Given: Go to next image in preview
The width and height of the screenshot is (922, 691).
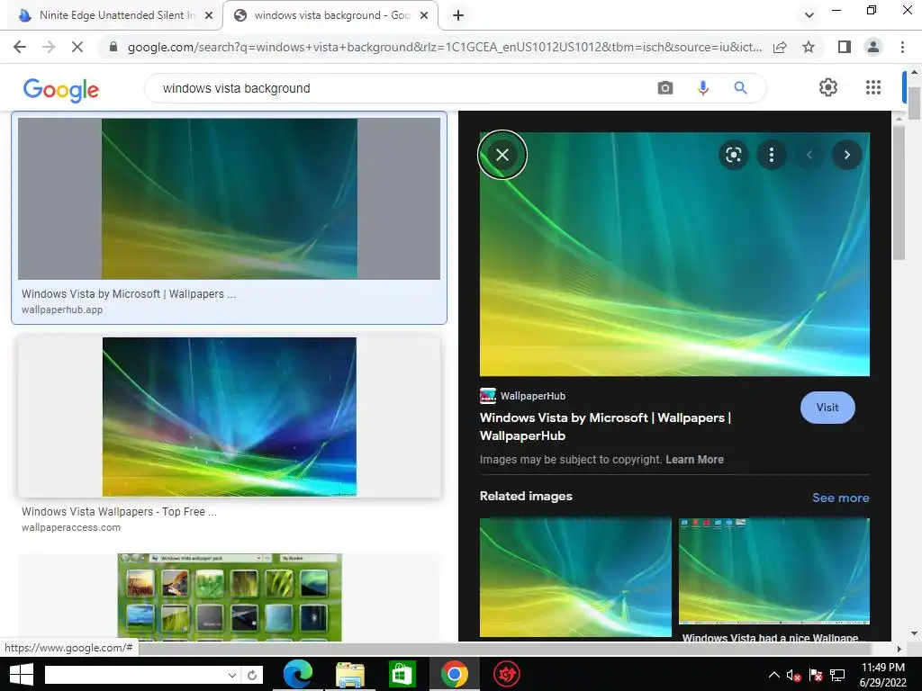Looking at the screenshot, I should 846,155.
